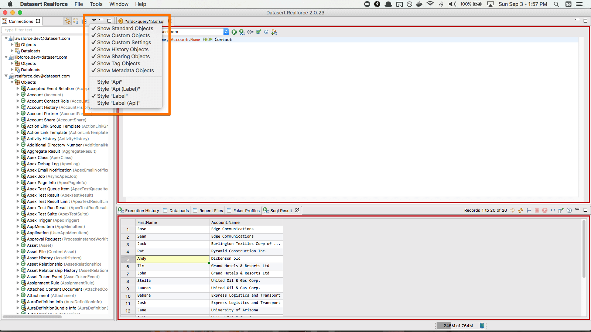Collapse the realforce.dev@datasert.com connection
591x332 pixels.
[x=6, y=76]
